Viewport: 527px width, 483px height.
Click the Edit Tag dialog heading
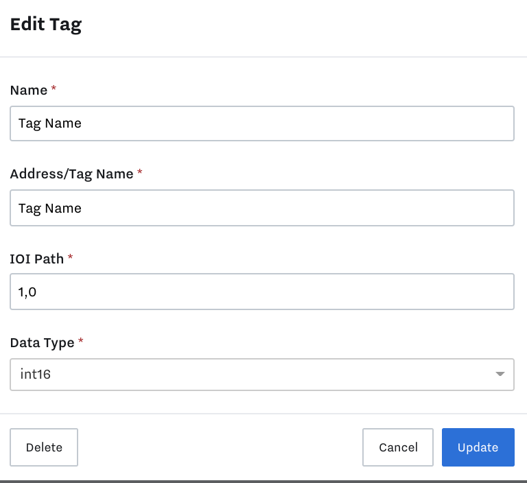(46, 25)
